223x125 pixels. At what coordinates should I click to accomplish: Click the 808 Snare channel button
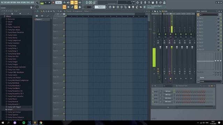pyautogui.click(x=168, y=102)
